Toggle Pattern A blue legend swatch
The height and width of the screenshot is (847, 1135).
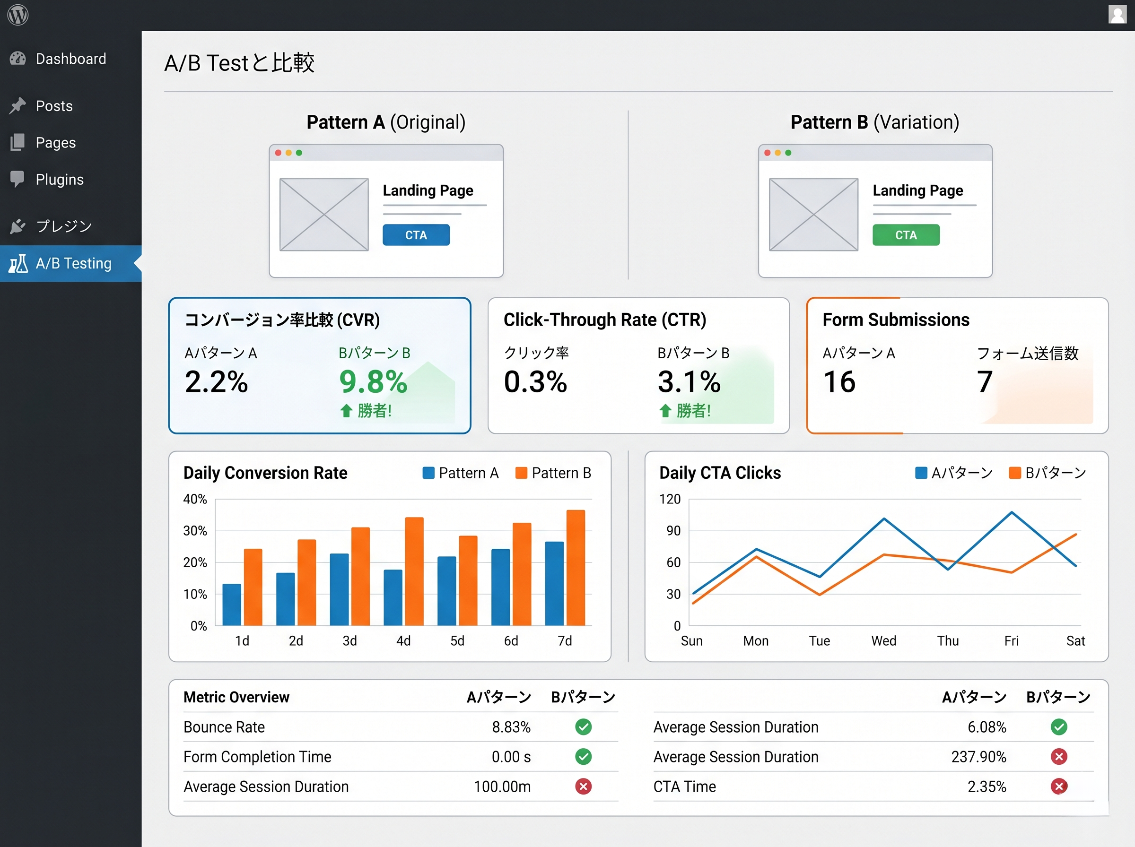428,473
